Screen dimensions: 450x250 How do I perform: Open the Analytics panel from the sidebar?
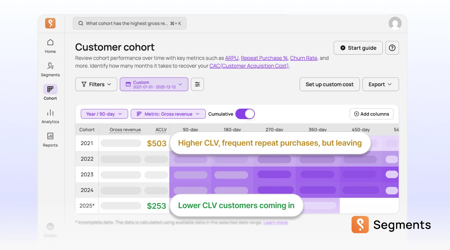pyautogui.click(x=50, y=116)
